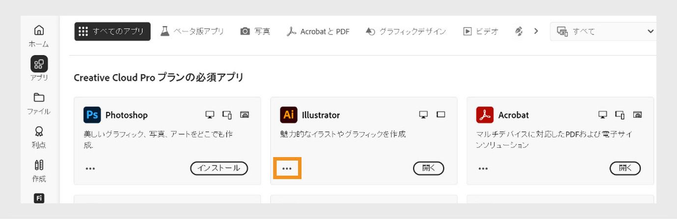Click the Photoshop desktop platform icon
The width and height of the screenshot is (677, 219).
click(x=210, y=115)
